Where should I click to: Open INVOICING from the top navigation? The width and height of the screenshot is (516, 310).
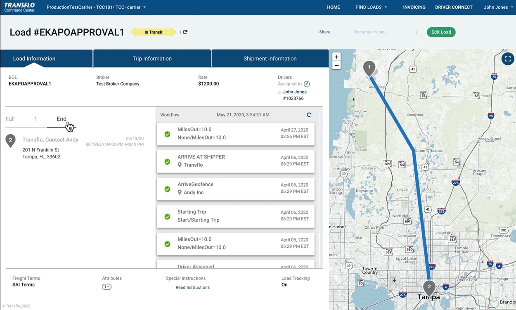pyautogui.click(x=414, y=7)
